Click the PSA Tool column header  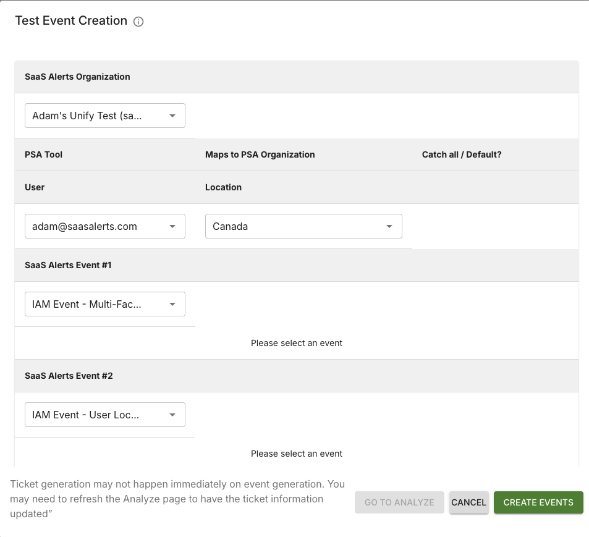pyautogui.click(x=43, y=154)
